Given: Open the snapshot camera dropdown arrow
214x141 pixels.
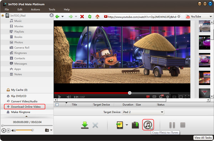Looking at the screenshot, I should point(51,130).
